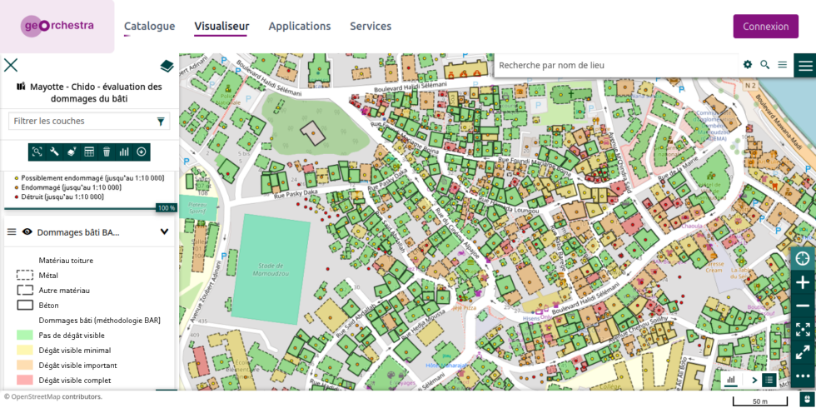
Task: Click the zoom to layer extent icon
Action: click(x=37, y=152)
